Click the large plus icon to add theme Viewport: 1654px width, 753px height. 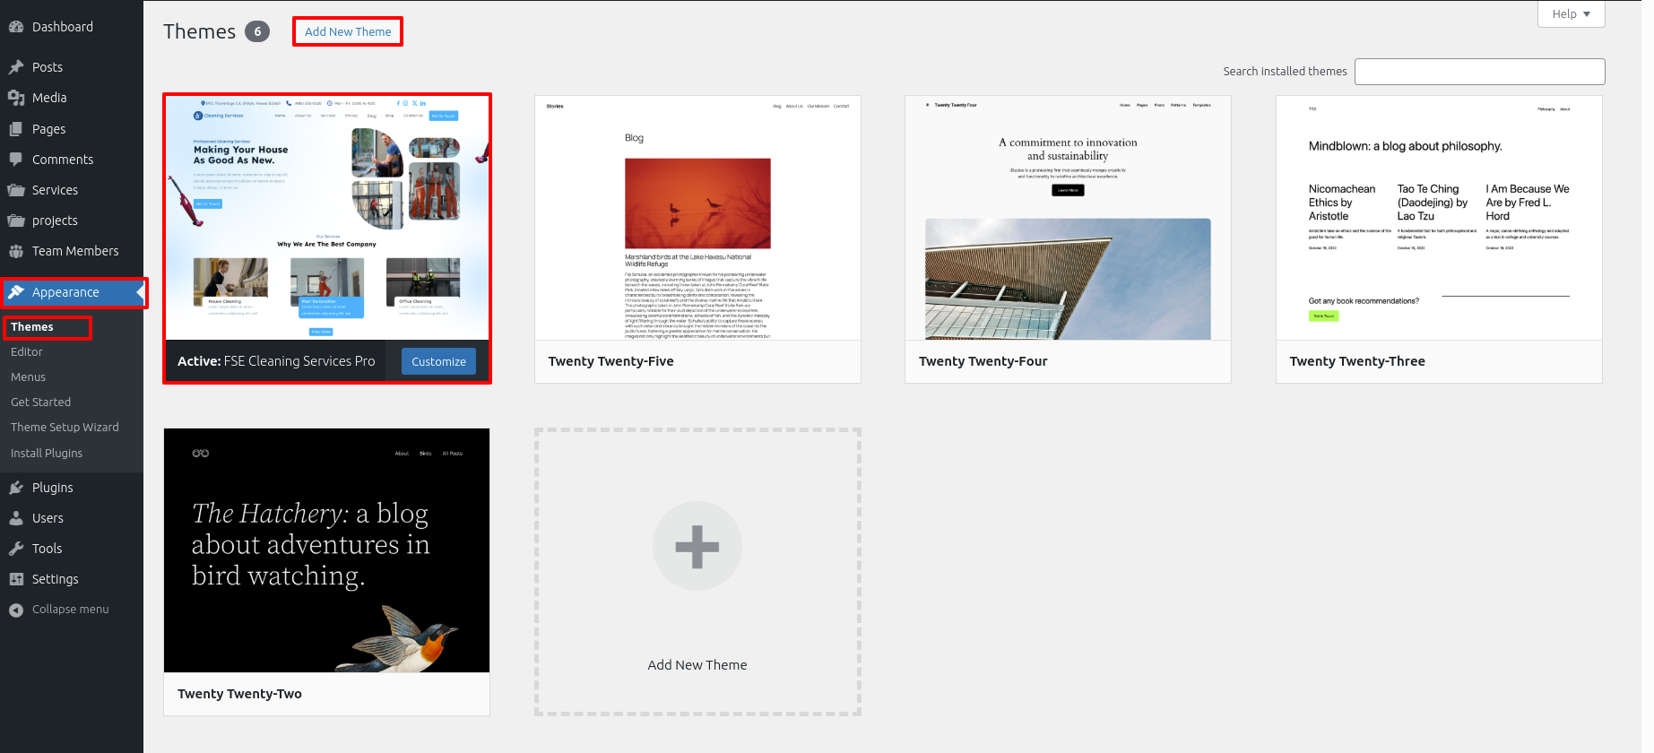pos(697,546)
